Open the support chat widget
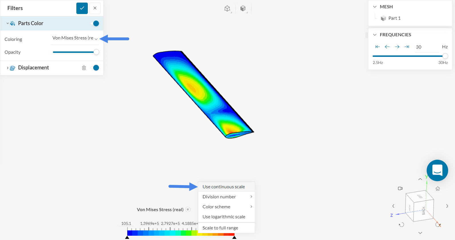 point(437,170)
